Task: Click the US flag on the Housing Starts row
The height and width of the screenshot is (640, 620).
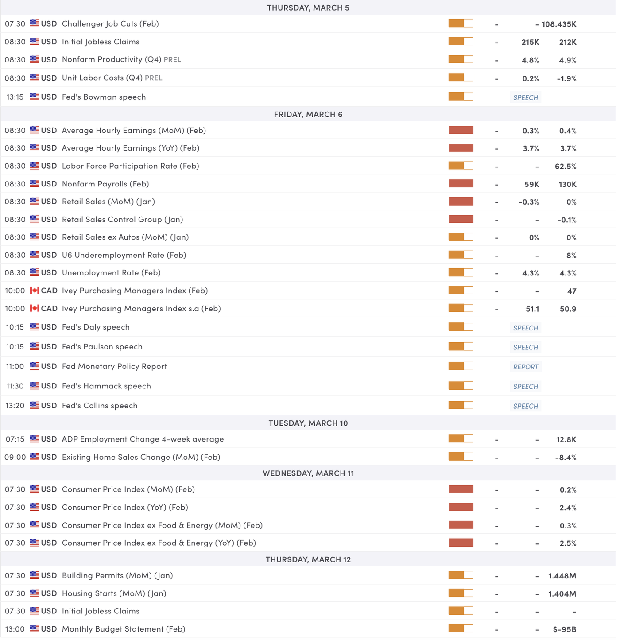Action: [35, 593]
